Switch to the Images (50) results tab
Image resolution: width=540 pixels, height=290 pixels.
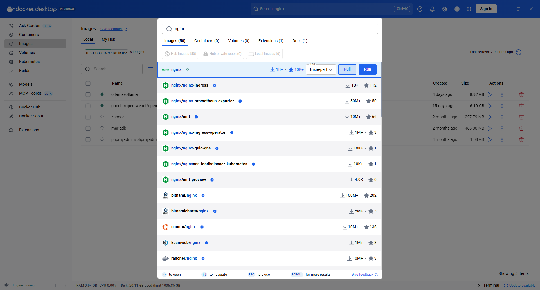click(x=175, y=41)
